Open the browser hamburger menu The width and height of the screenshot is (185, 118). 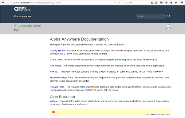pos(182,2)
